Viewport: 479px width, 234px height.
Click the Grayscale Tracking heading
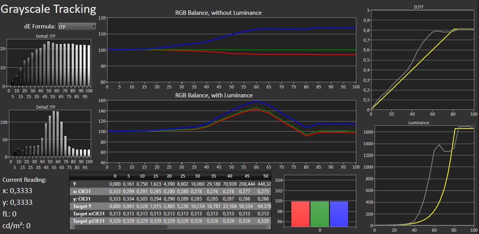point(48,9)
